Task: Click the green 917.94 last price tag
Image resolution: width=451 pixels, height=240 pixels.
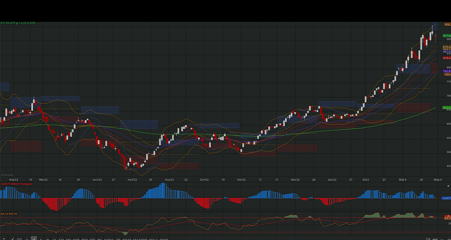Action: tap(446, 36)
